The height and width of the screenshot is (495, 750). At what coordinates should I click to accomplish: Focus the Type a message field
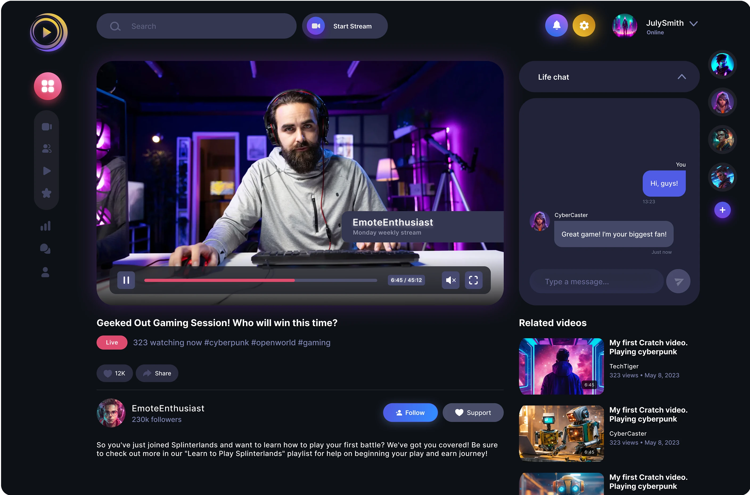pyautogui.click(x=596, y=281)
